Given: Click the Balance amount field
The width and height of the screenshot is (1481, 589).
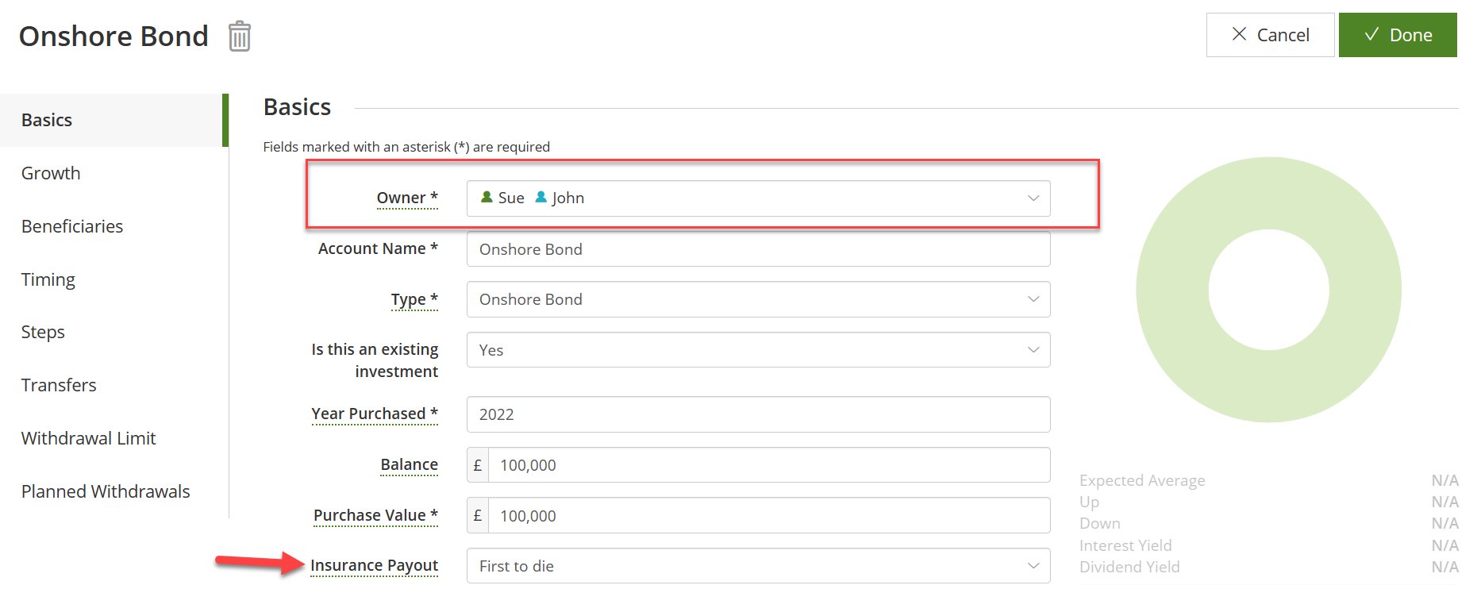Looking at the screenshot, I should (x=768, y=465).
